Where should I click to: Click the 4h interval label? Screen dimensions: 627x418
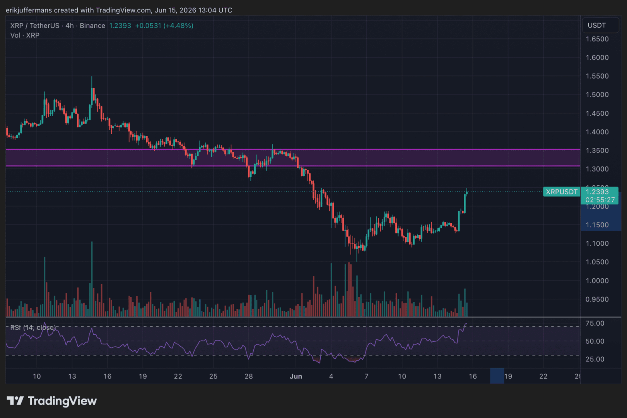click(70, 26)
